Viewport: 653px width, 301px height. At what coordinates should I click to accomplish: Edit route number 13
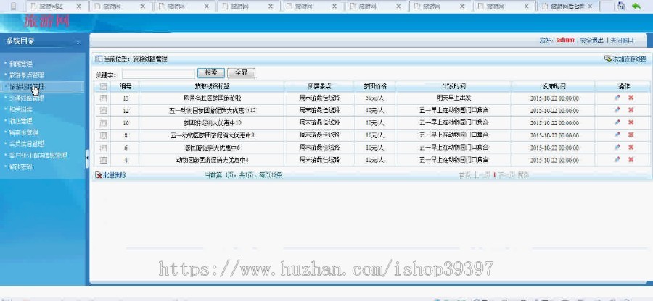[617, 98]
